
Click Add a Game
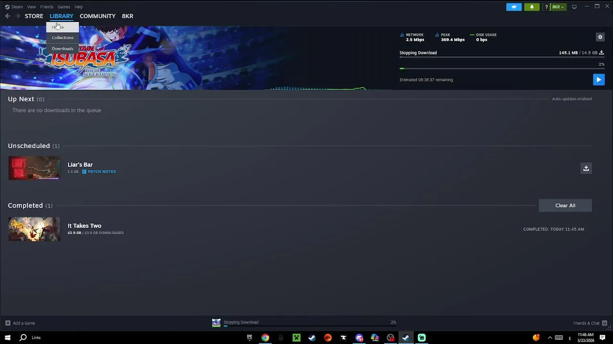click(x=20, y=323)
